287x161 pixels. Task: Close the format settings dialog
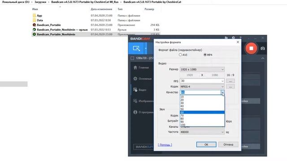[x=238, y=42]
